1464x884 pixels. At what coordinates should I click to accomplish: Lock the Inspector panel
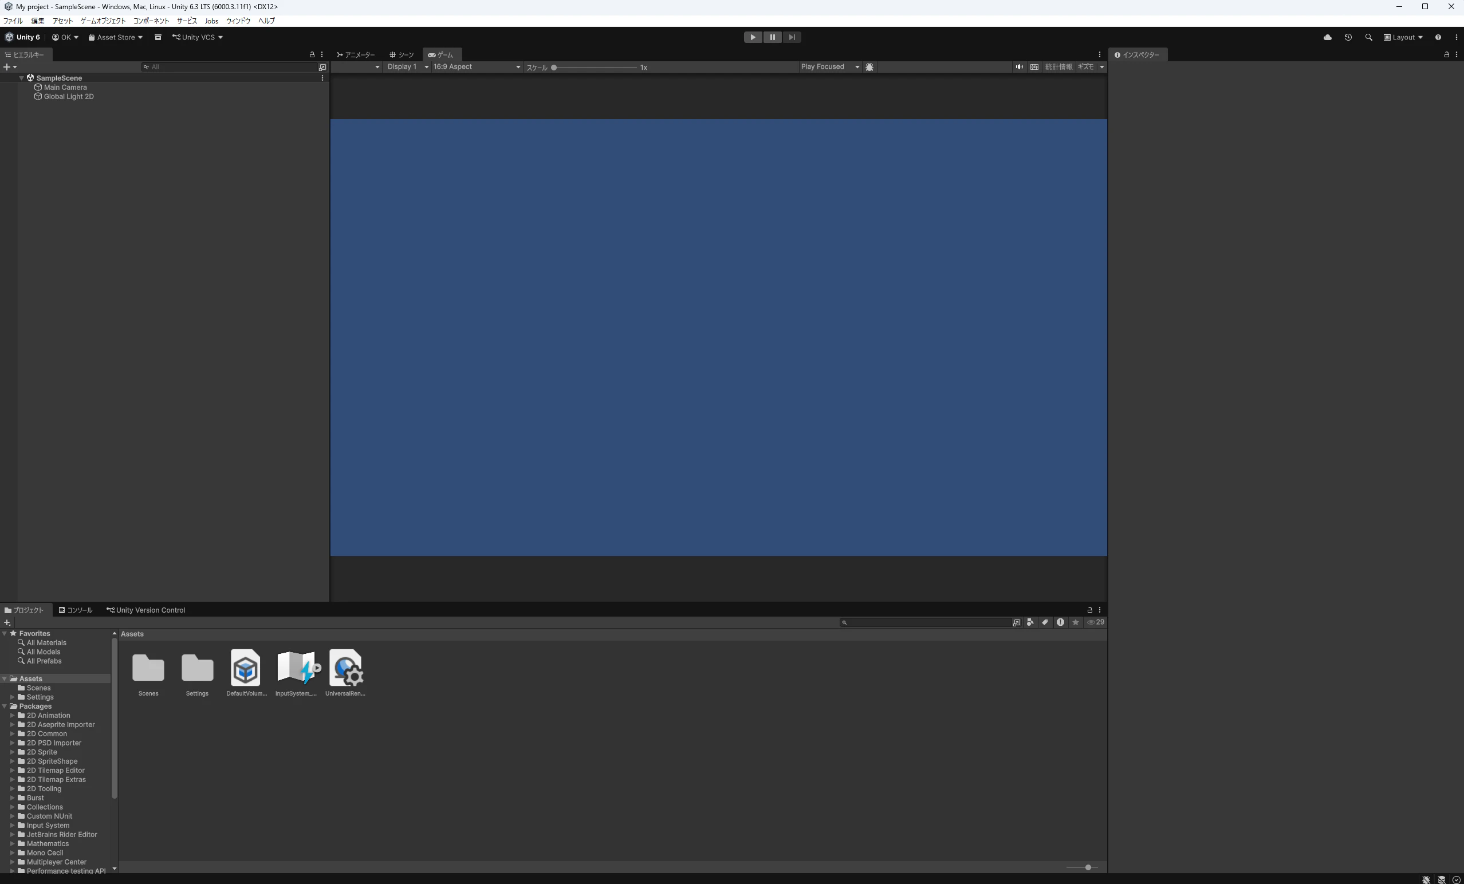pos(1447,54)
